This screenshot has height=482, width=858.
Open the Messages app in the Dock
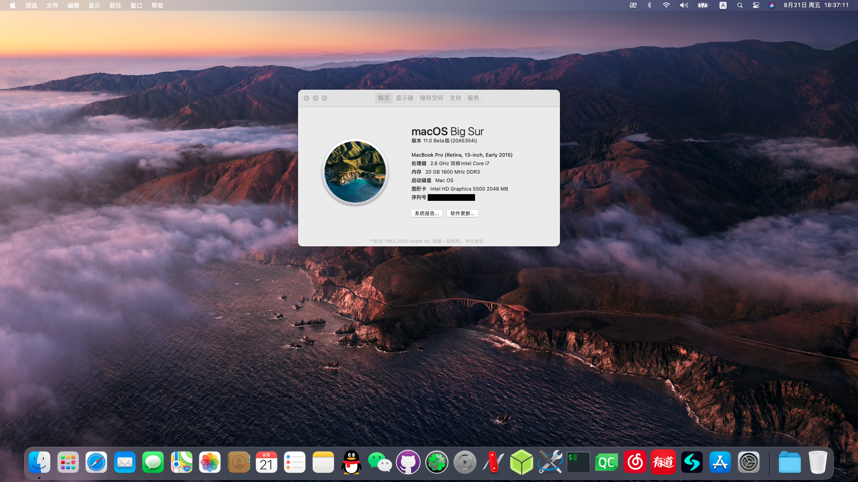153,462
